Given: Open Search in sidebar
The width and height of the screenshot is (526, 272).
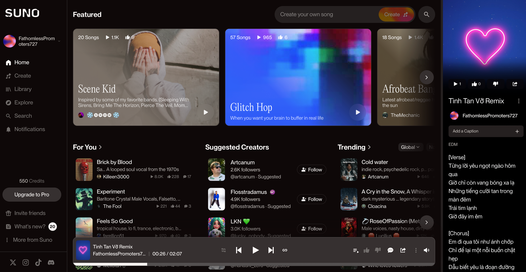Looking at the screenshot, I should pyautogui.click(x=19, y=116).
